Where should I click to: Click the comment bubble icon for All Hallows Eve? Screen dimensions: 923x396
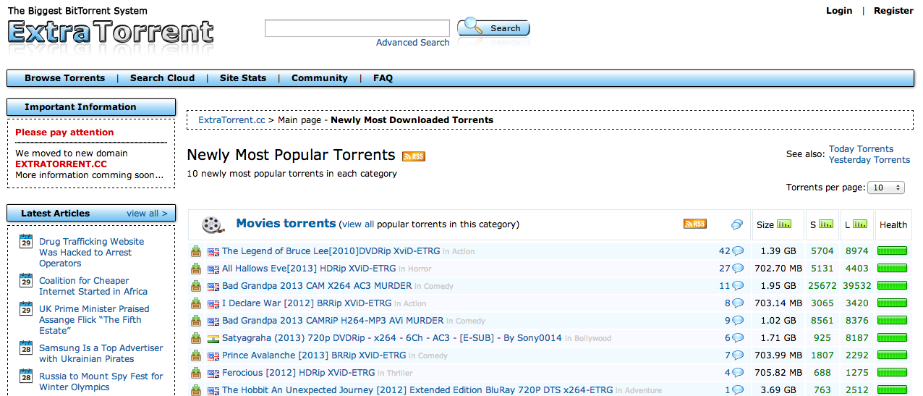click(x=738, y=269)
